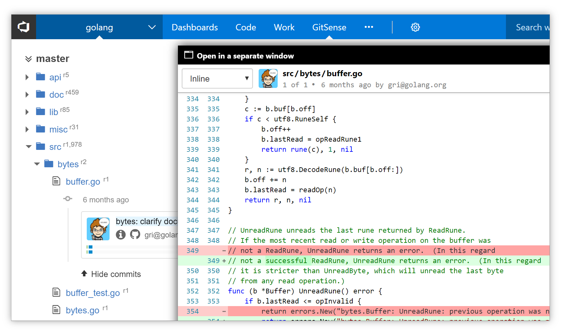Open bytes.go file link
Screen dimensions: 561x332
pos(83,310)
